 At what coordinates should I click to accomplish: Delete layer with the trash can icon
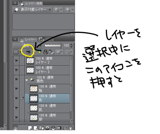coord(70,128)
